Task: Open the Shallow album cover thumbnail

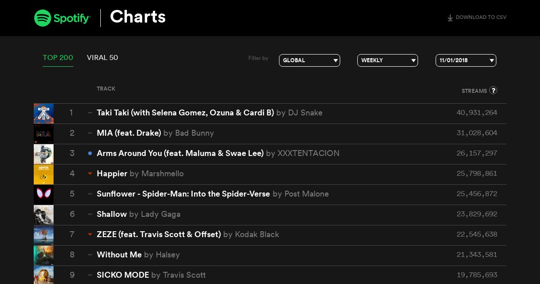Action: [44, 215]
